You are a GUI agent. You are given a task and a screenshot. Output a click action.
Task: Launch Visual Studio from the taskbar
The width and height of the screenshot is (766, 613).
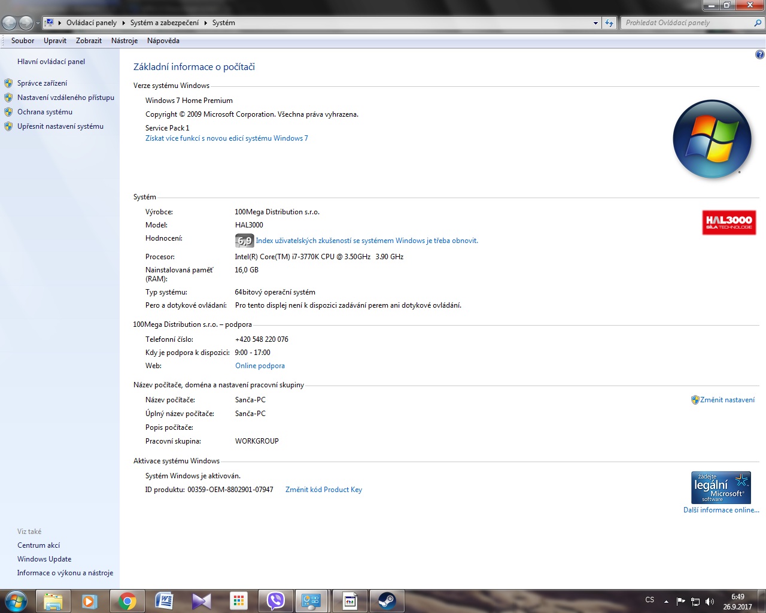coord(201,601)
